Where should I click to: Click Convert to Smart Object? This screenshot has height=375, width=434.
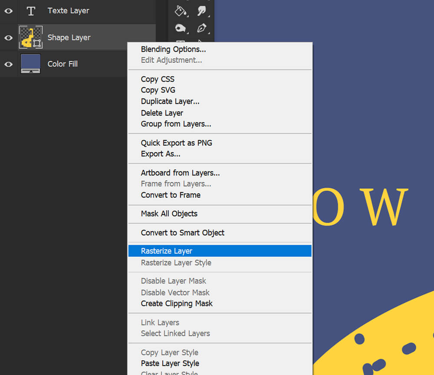click(182, 233)
